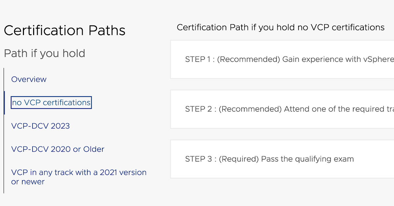Image resolution: width=394 pixels, height=206 pixels.
Task: Open the Overview path link
Action: [x=29, y=79]
